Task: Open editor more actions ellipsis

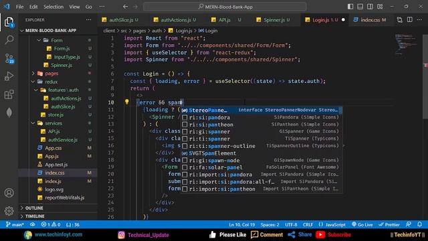Action: [419, 19]
